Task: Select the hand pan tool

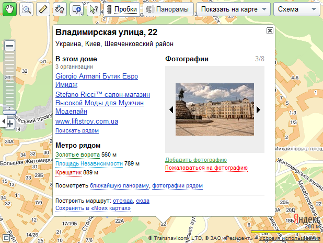Action: point(10,9)
